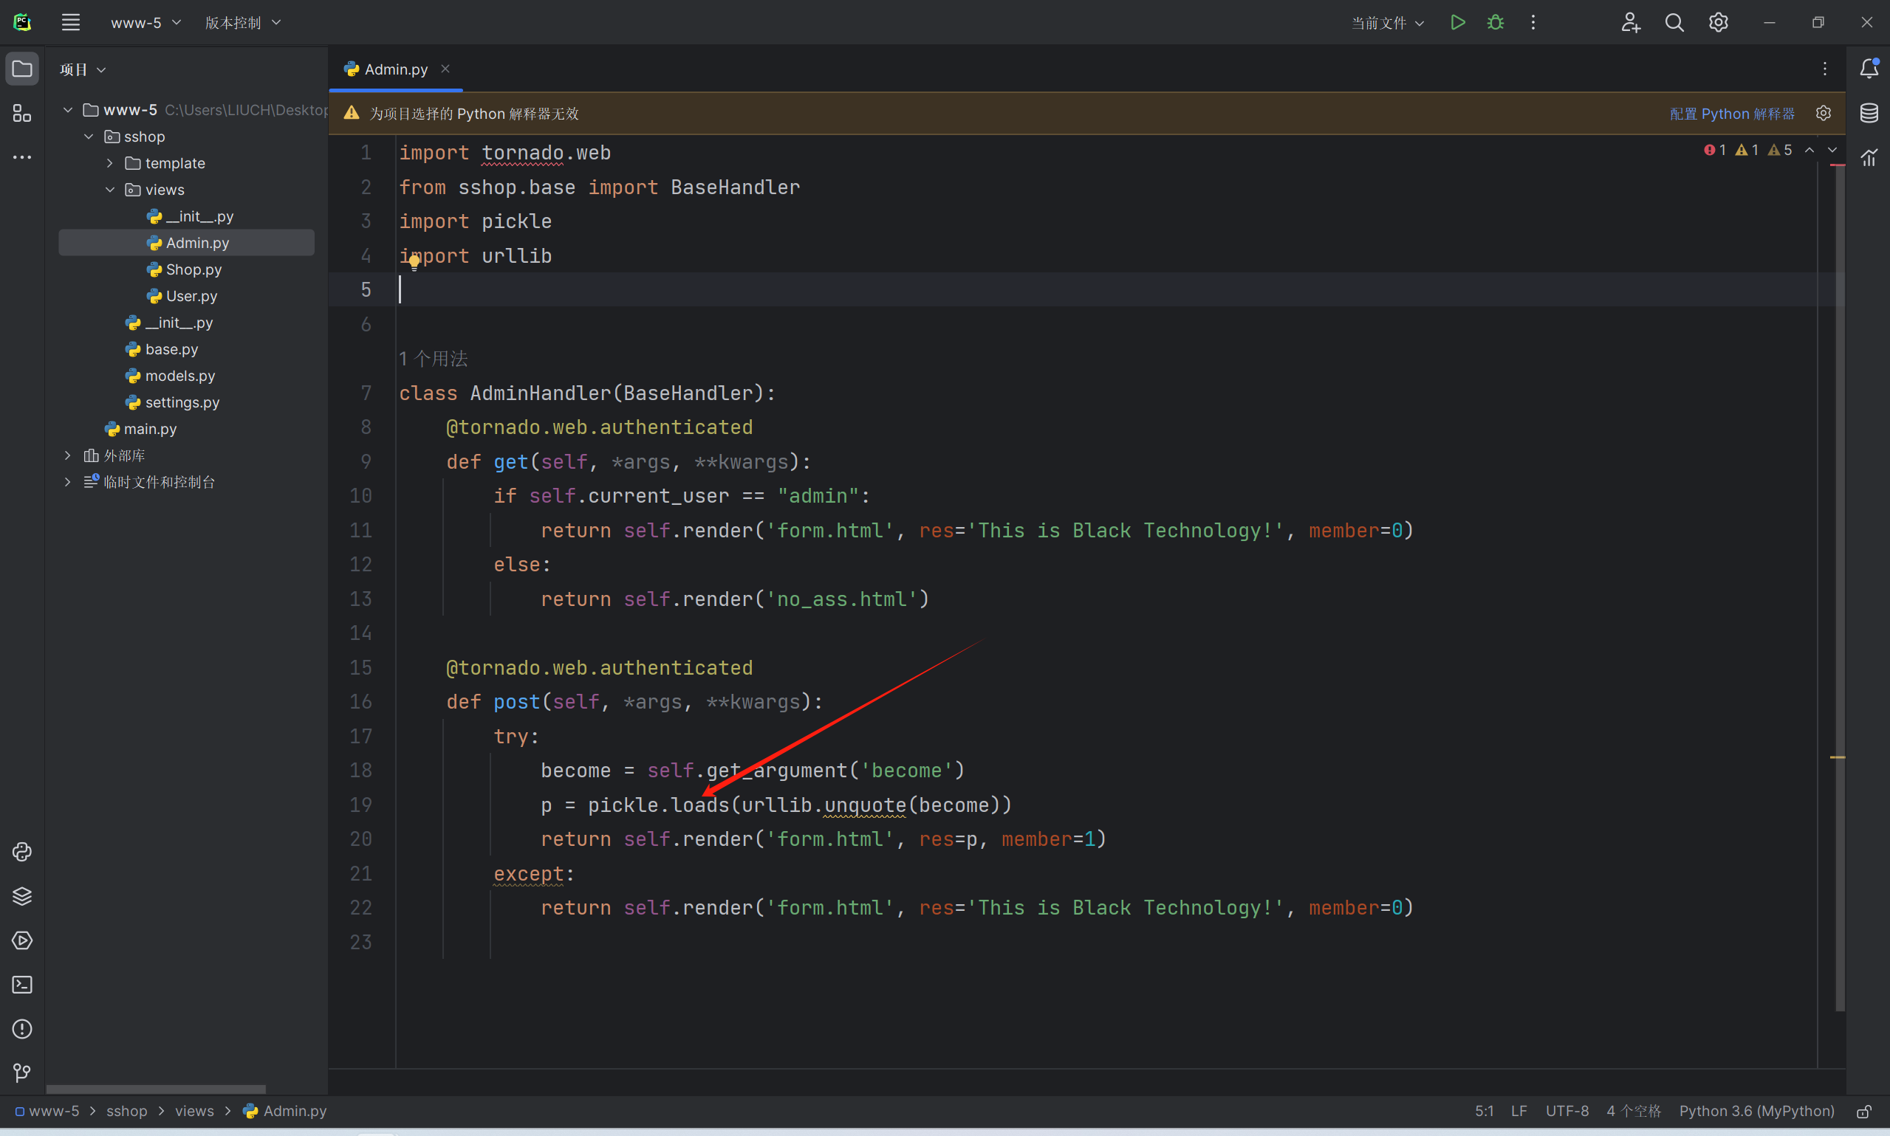This screenshot has height=1136, width=1890.
Task: Collapse the views folder
Action: point(109,190)
